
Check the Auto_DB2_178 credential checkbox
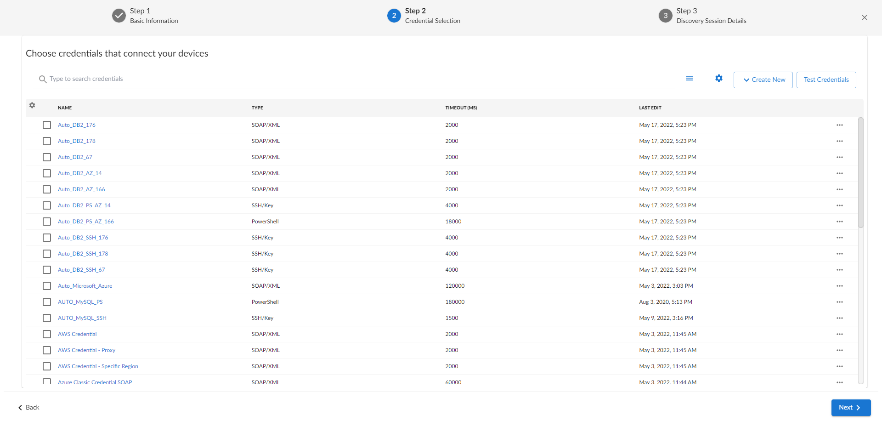coord(47,141)
